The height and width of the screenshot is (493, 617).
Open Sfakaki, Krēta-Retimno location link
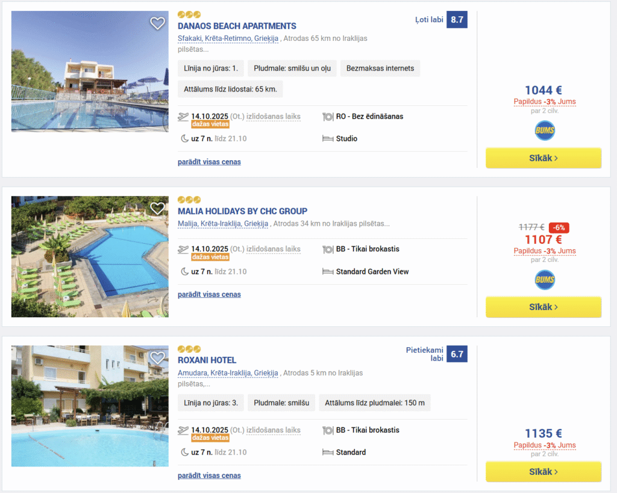click(x=228, y=39)
